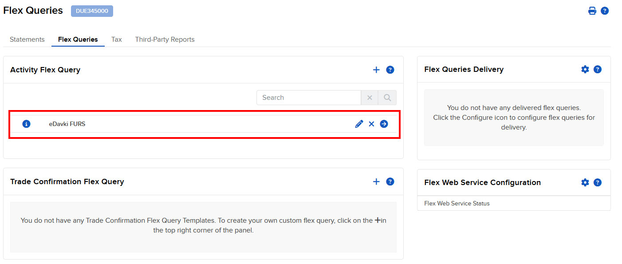Viewport: 622px width, 264px height.
Task: Click the no Trade Confirmation templates message
Action: point(203,225)
